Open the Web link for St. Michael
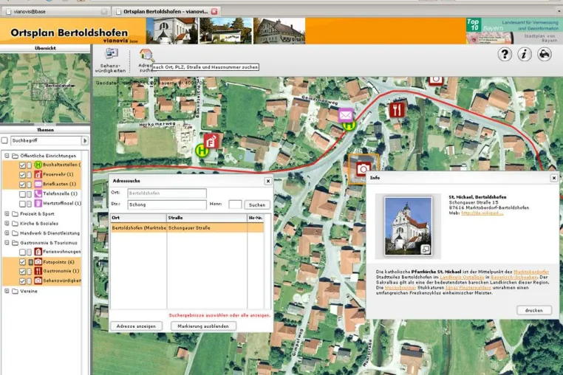 click(482, 213)
